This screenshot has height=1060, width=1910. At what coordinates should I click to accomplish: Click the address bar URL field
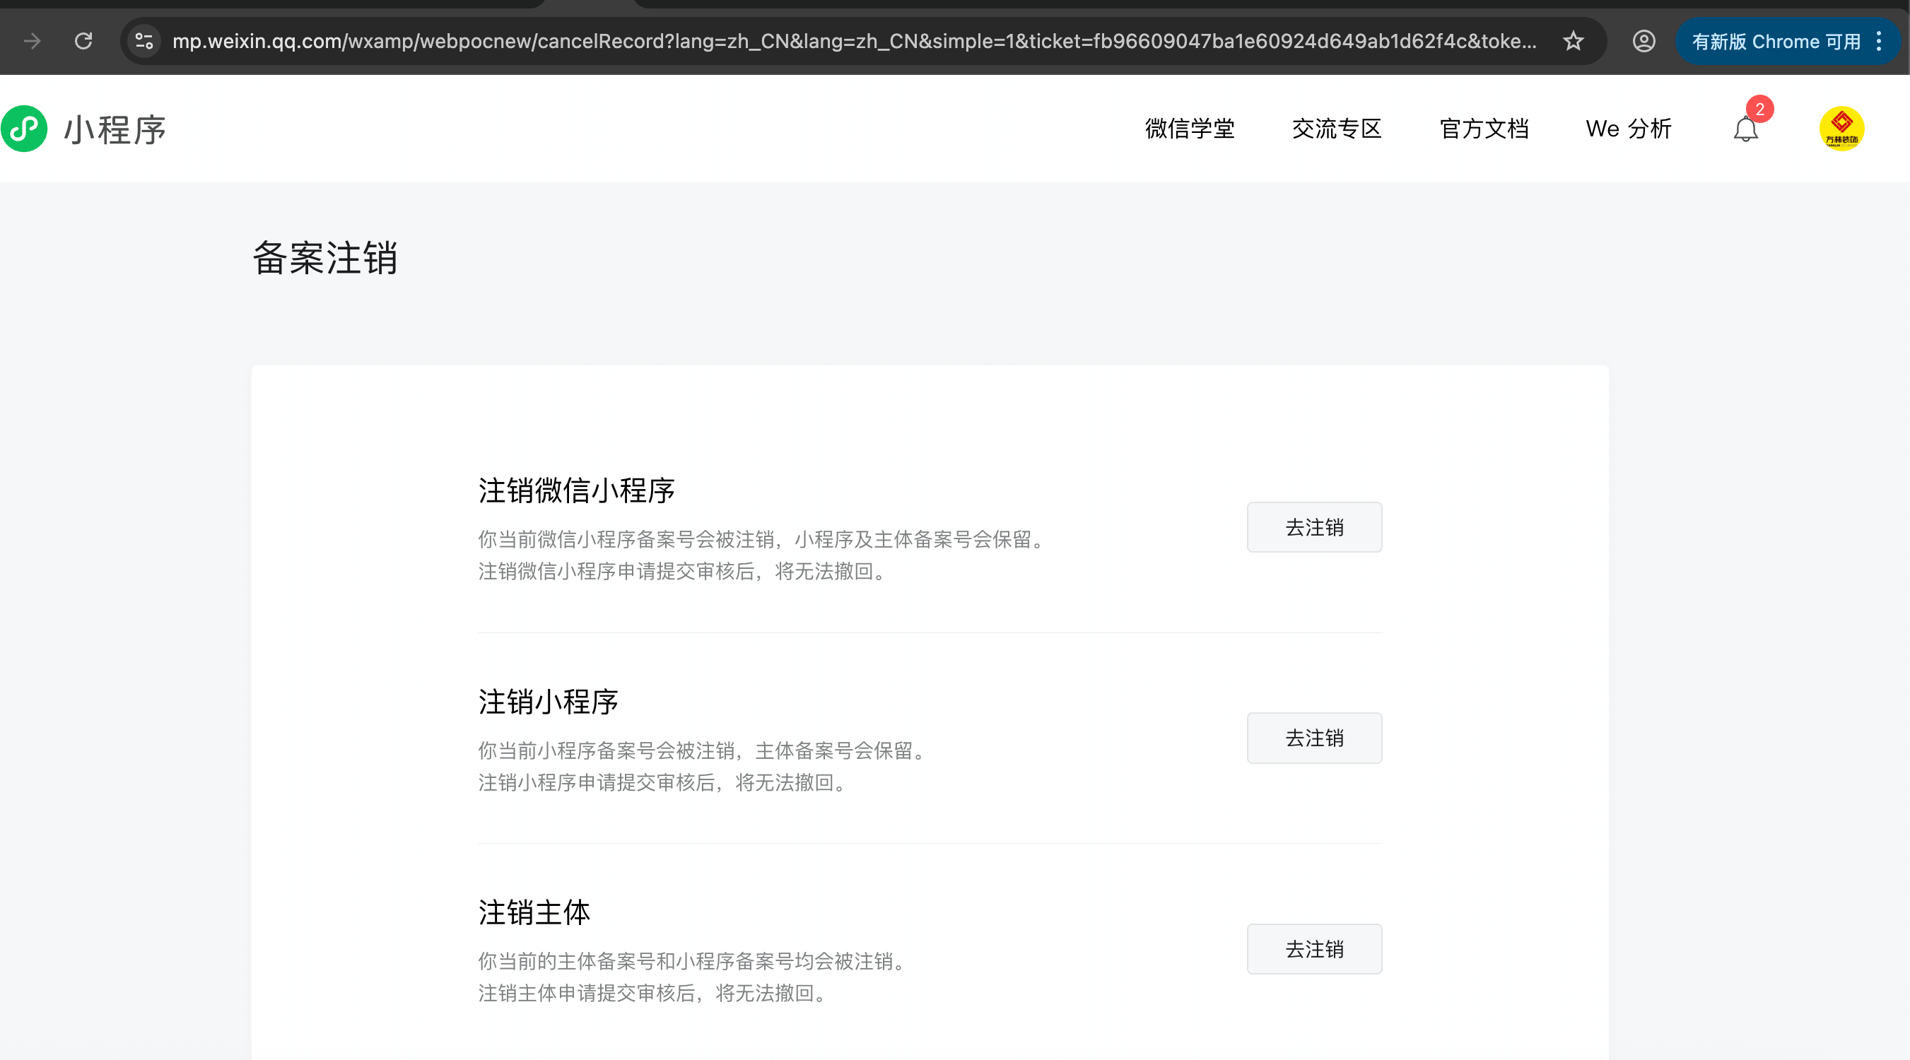[853, 41]
